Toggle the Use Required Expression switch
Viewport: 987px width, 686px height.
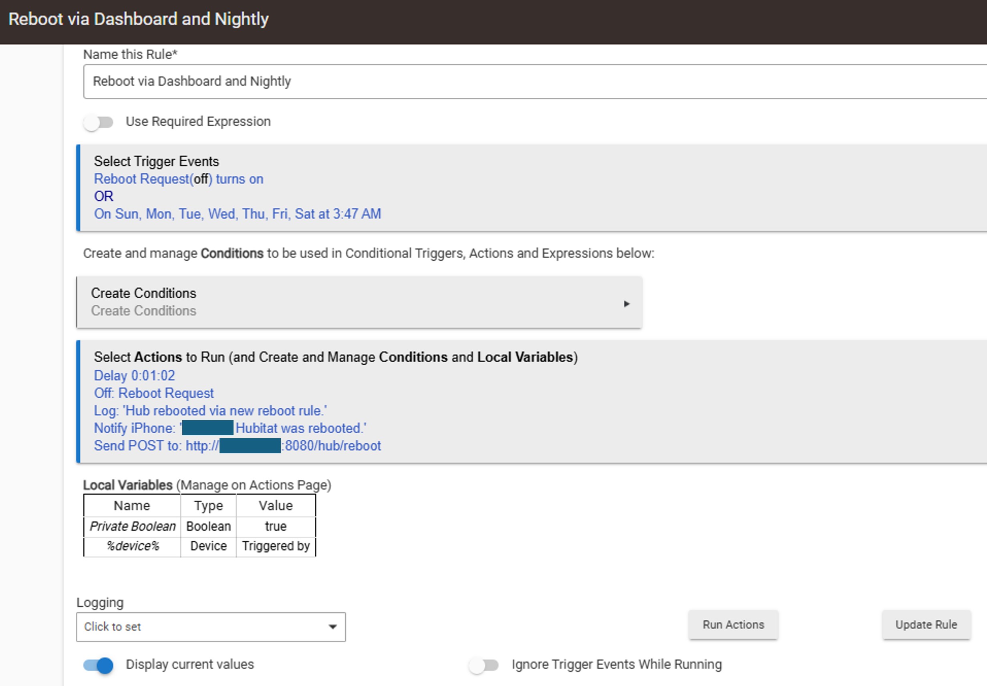click(99, 122)
